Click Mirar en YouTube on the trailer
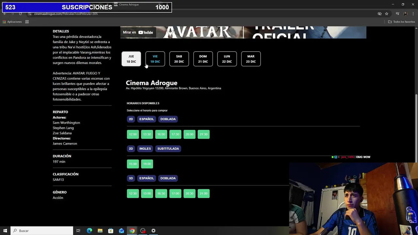 click(138, 32)
